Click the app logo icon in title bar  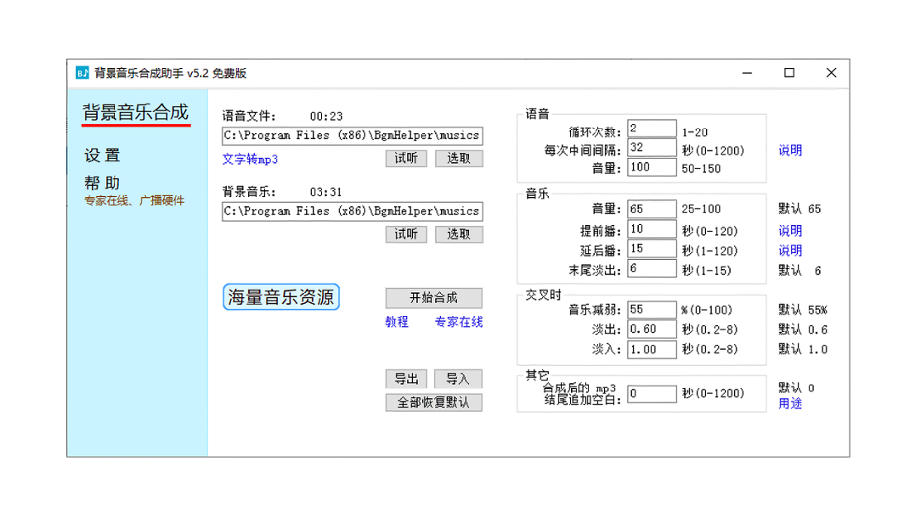point(82,73)
